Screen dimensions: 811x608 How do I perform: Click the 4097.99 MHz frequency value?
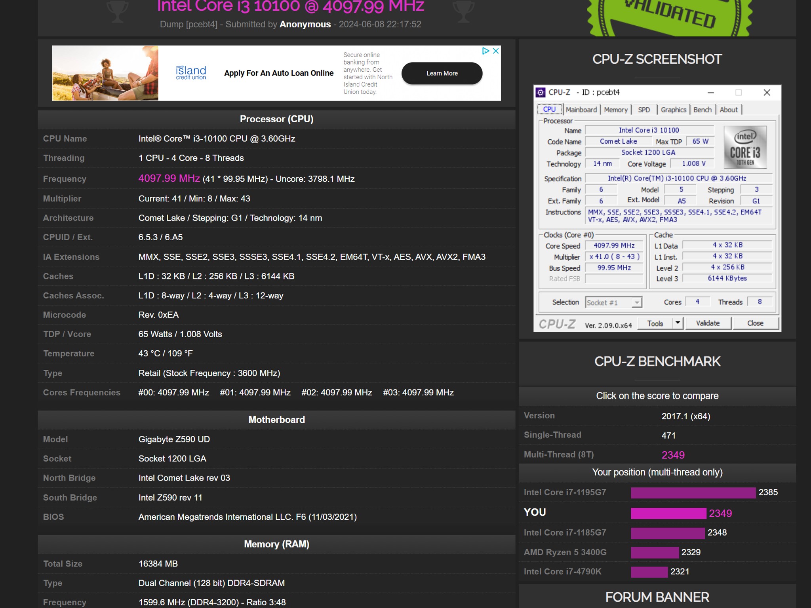point(169,178)
